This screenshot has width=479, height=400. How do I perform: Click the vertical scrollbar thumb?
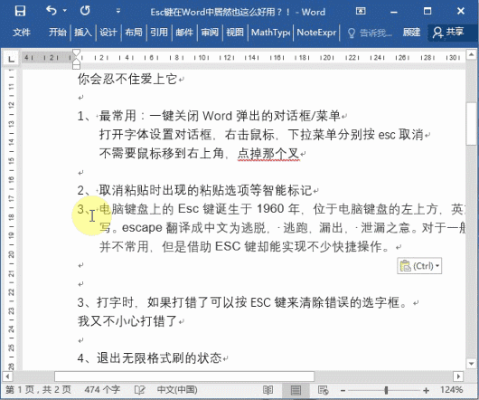tap(472, 124)
